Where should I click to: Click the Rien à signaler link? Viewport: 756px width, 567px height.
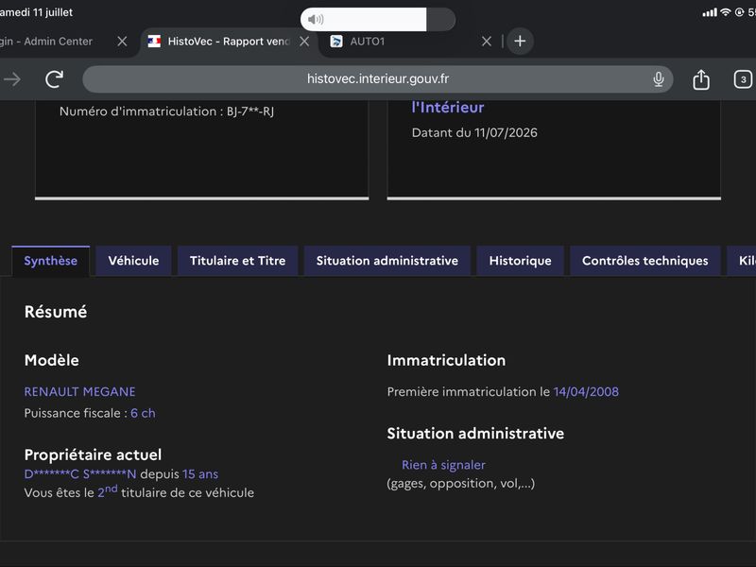pos(443,465)
